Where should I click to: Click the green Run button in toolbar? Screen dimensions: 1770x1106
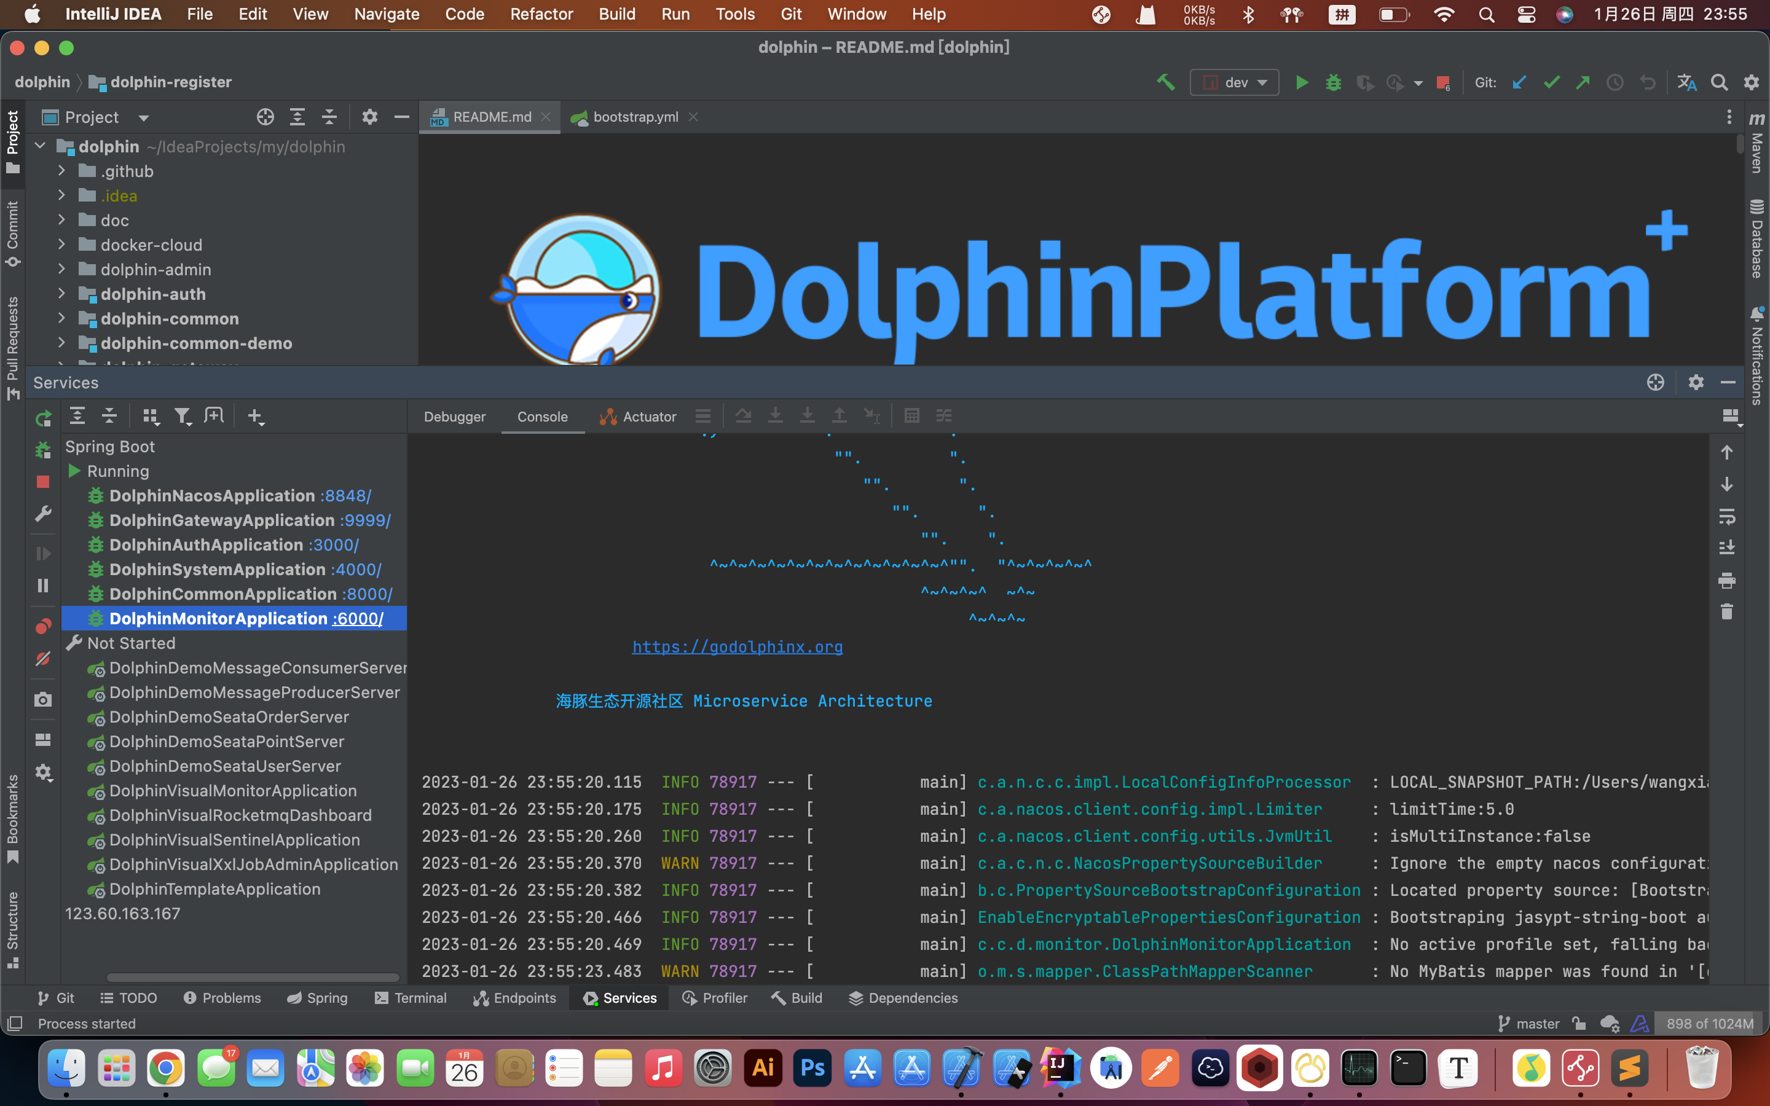coord(1301,83)
